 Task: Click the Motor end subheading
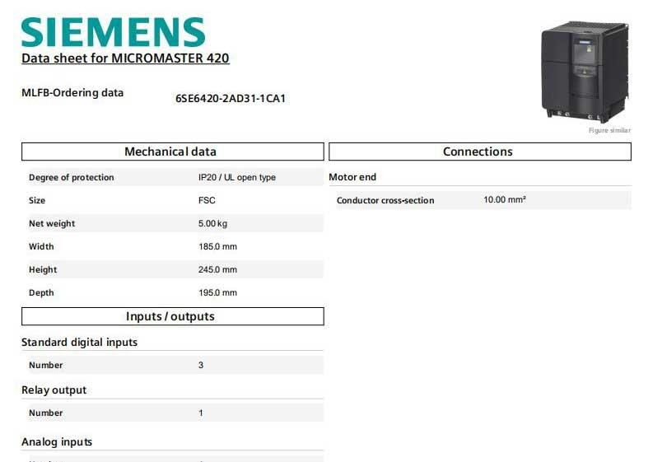352,177
